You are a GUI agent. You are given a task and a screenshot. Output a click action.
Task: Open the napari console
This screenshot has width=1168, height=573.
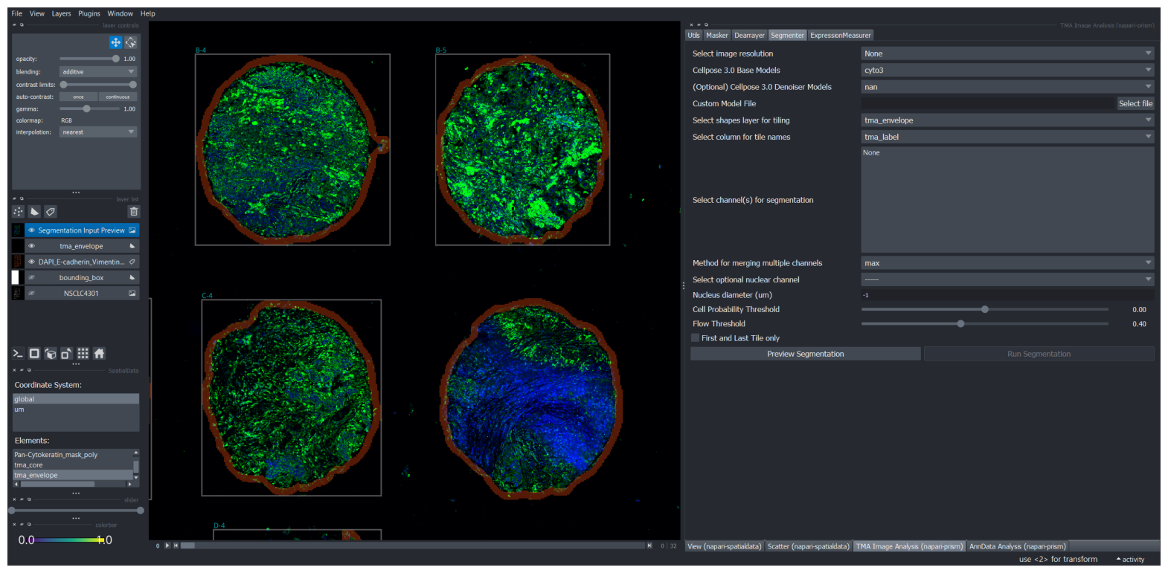(x=18, y=354)
